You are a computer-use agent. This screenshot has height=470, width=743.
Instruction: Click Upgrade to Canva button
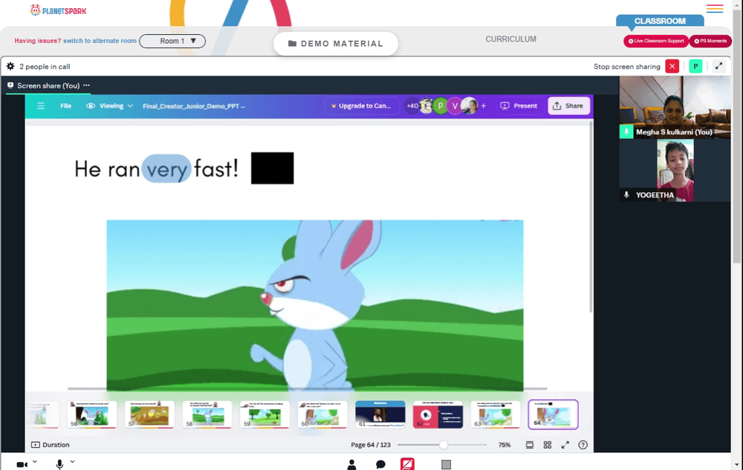361,106
